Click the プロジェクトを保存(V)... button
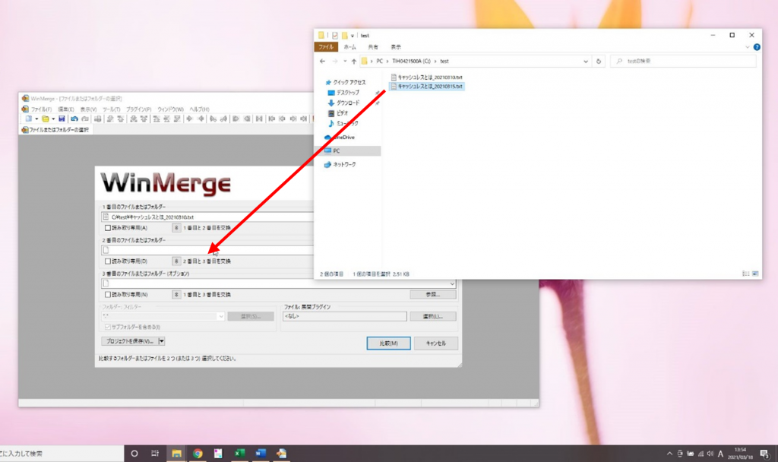This screenshot has height=462, width=778. (129, 341)
